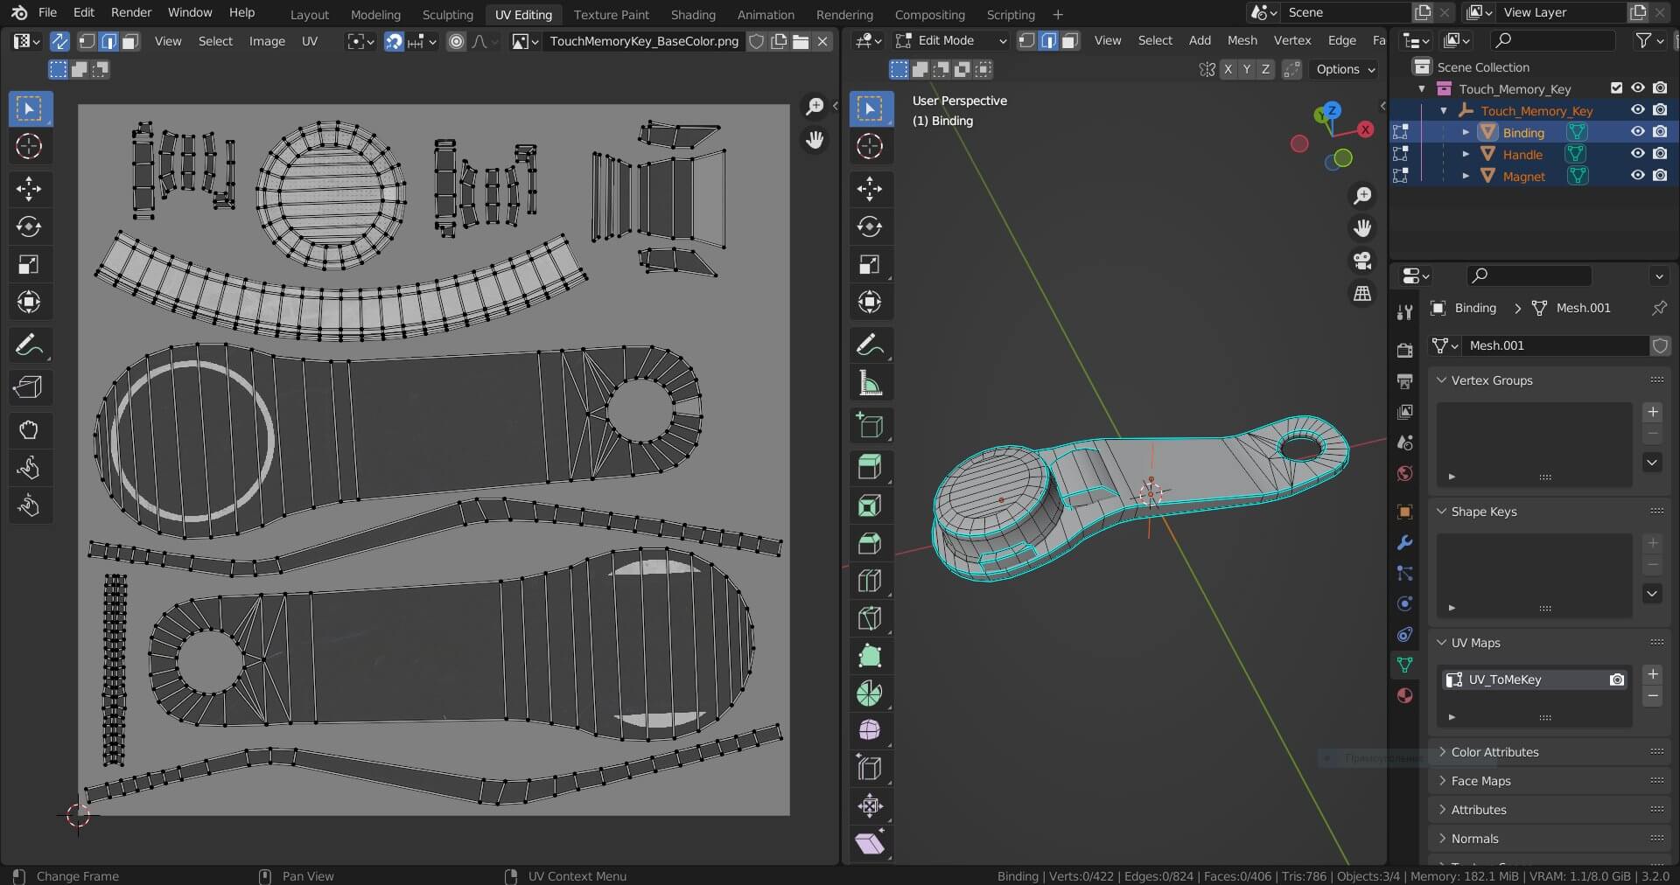Viewport: 1680px width, 885px height.
Task: Select the Shear tool
Action: [x=870, y=844]
